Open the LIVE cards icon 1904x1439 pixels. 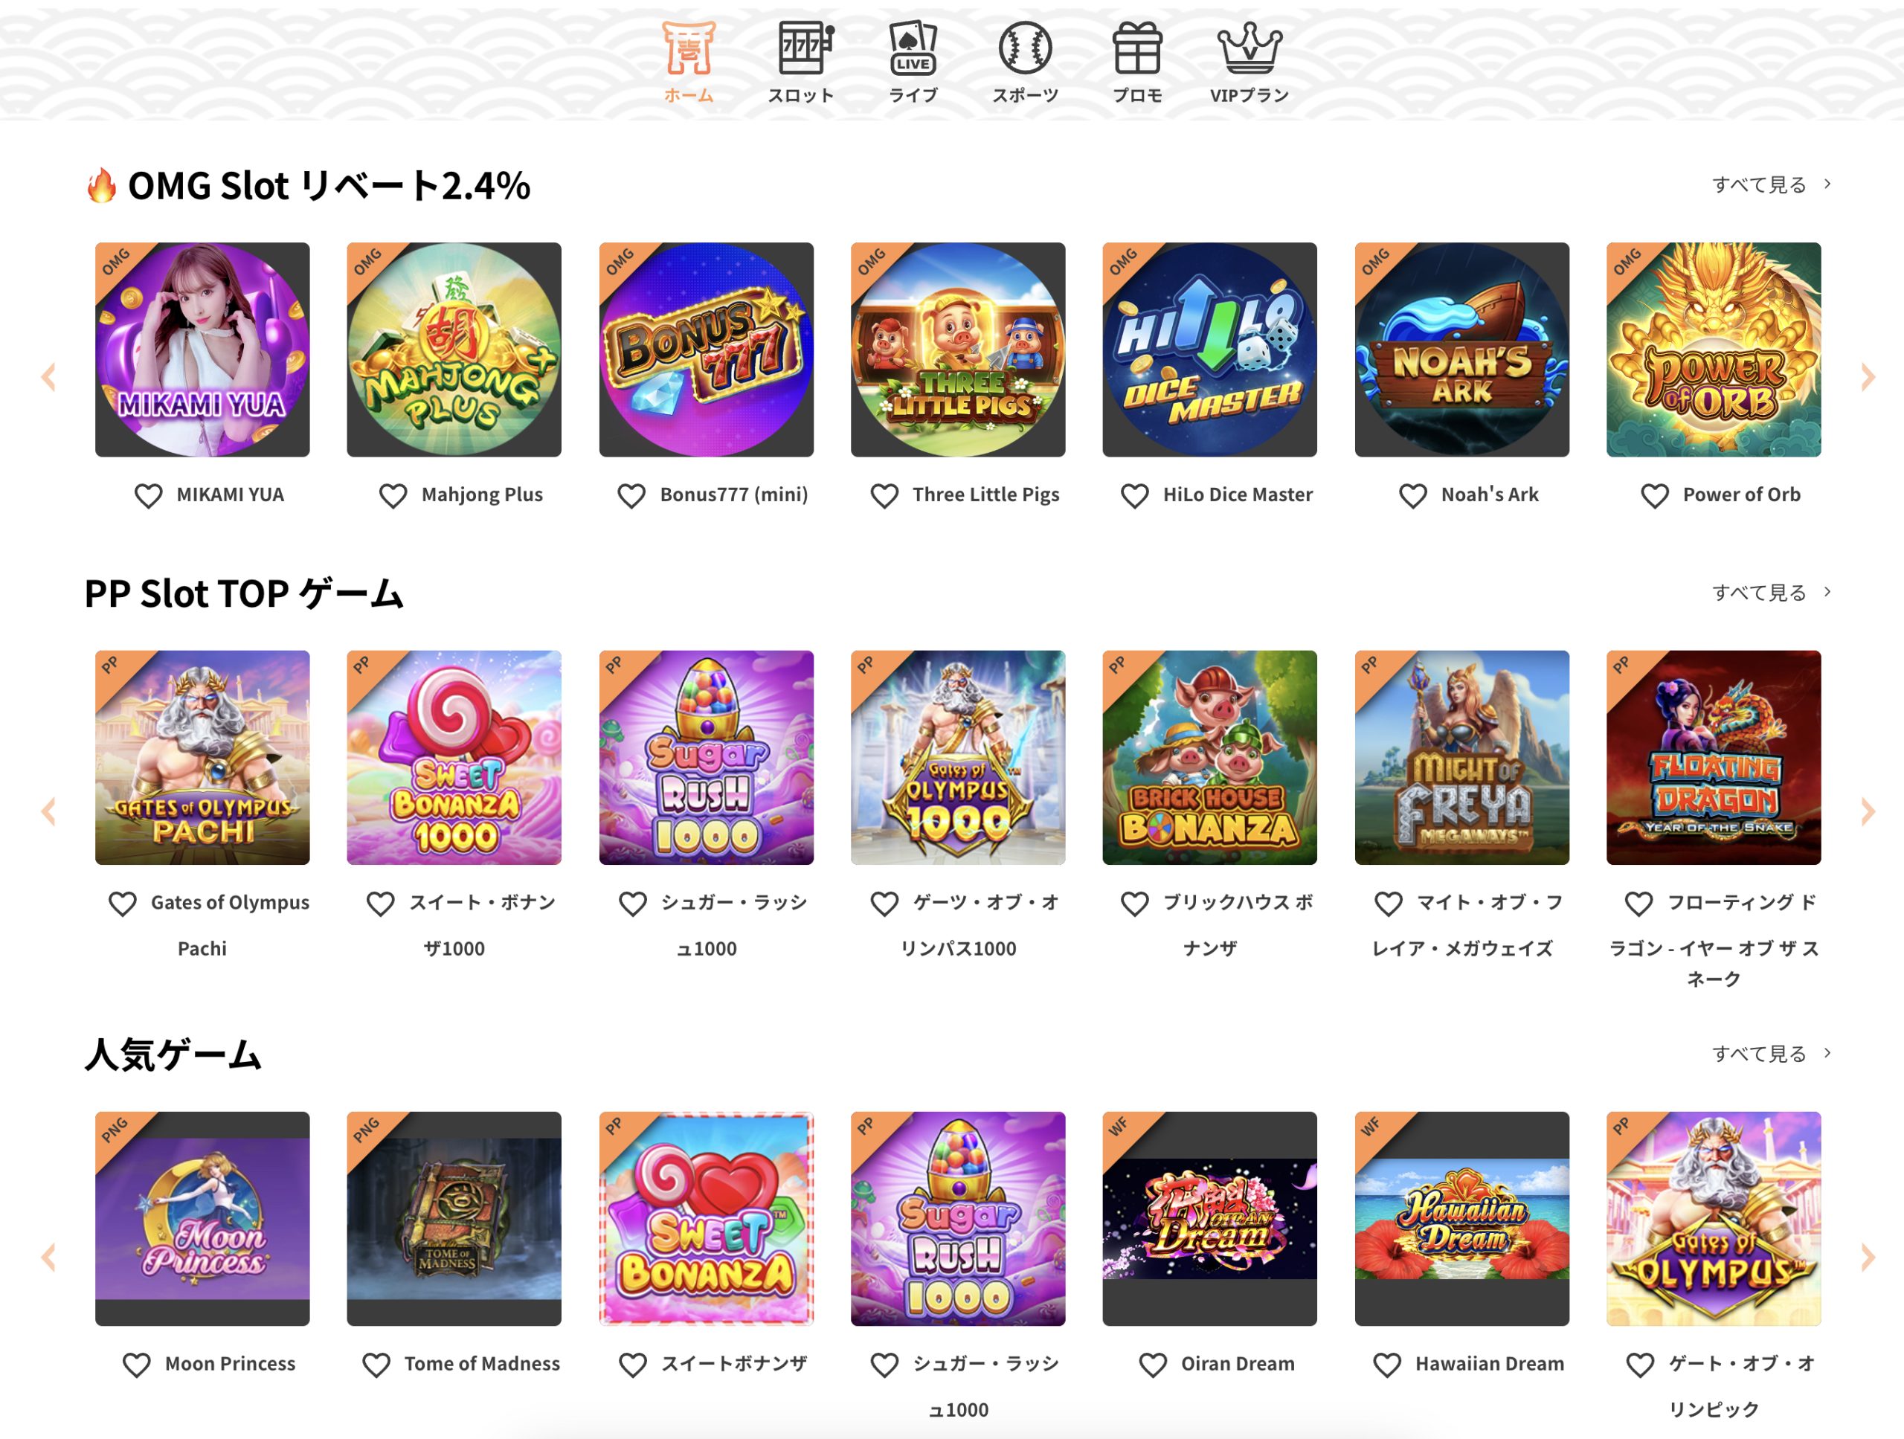pos(913,48)
